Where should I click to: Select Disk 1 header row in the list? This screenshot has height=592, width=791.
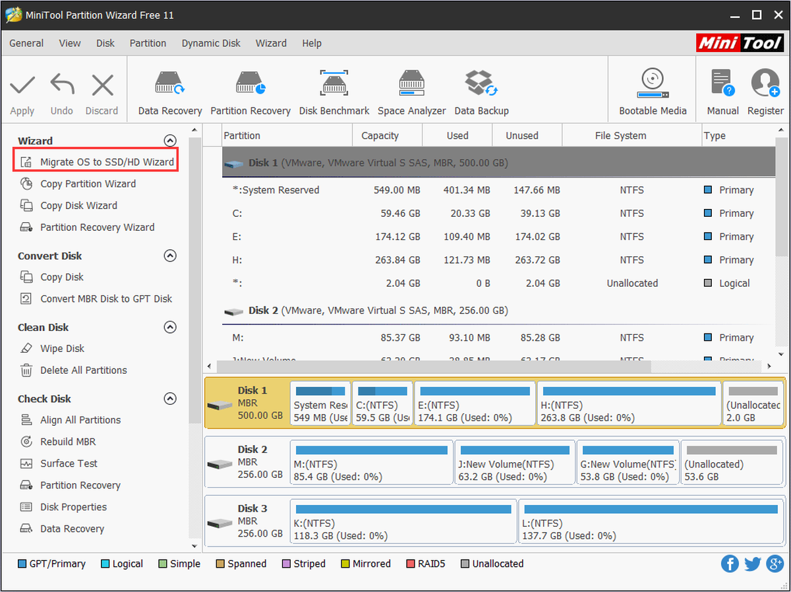pyautogui.click(x=498, y=162)
